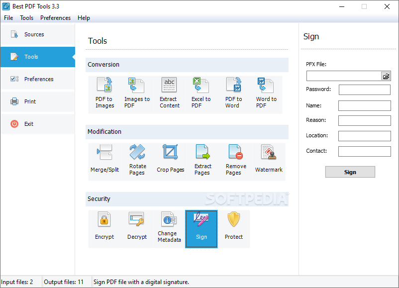This screenshot has width=399, height=288.
Task: Open the Decrypt security tool
Action: click(x=137, y=229)
